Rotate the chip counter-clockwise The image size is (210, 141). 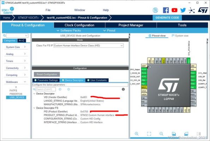186,134
